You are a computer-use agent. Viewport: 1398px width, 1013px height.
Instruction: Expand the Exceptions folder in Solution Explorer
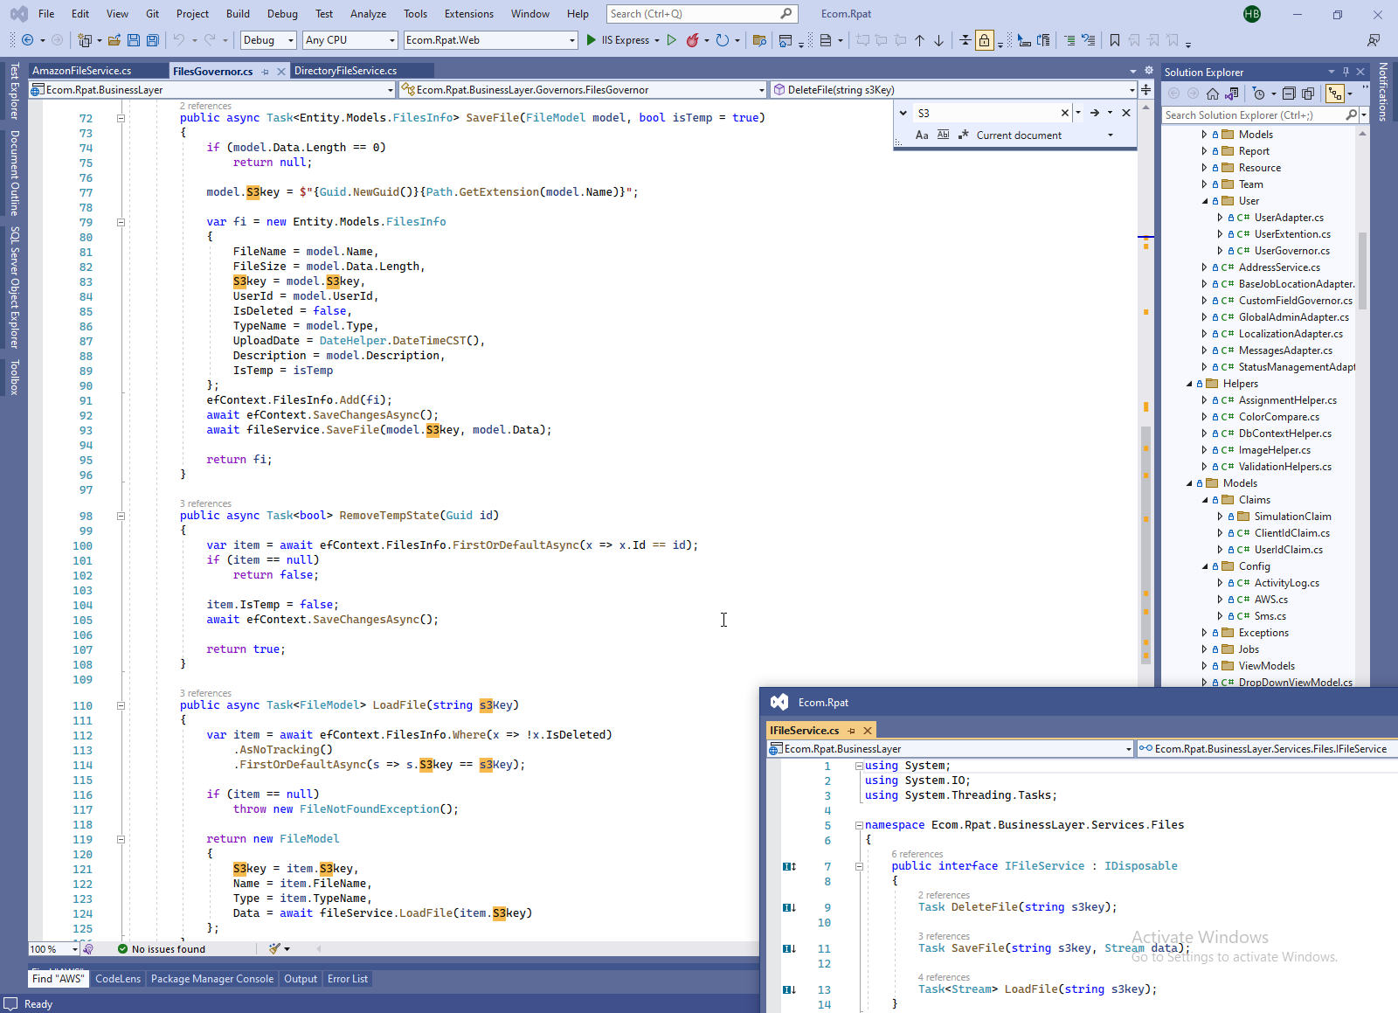pos(1204,633)
